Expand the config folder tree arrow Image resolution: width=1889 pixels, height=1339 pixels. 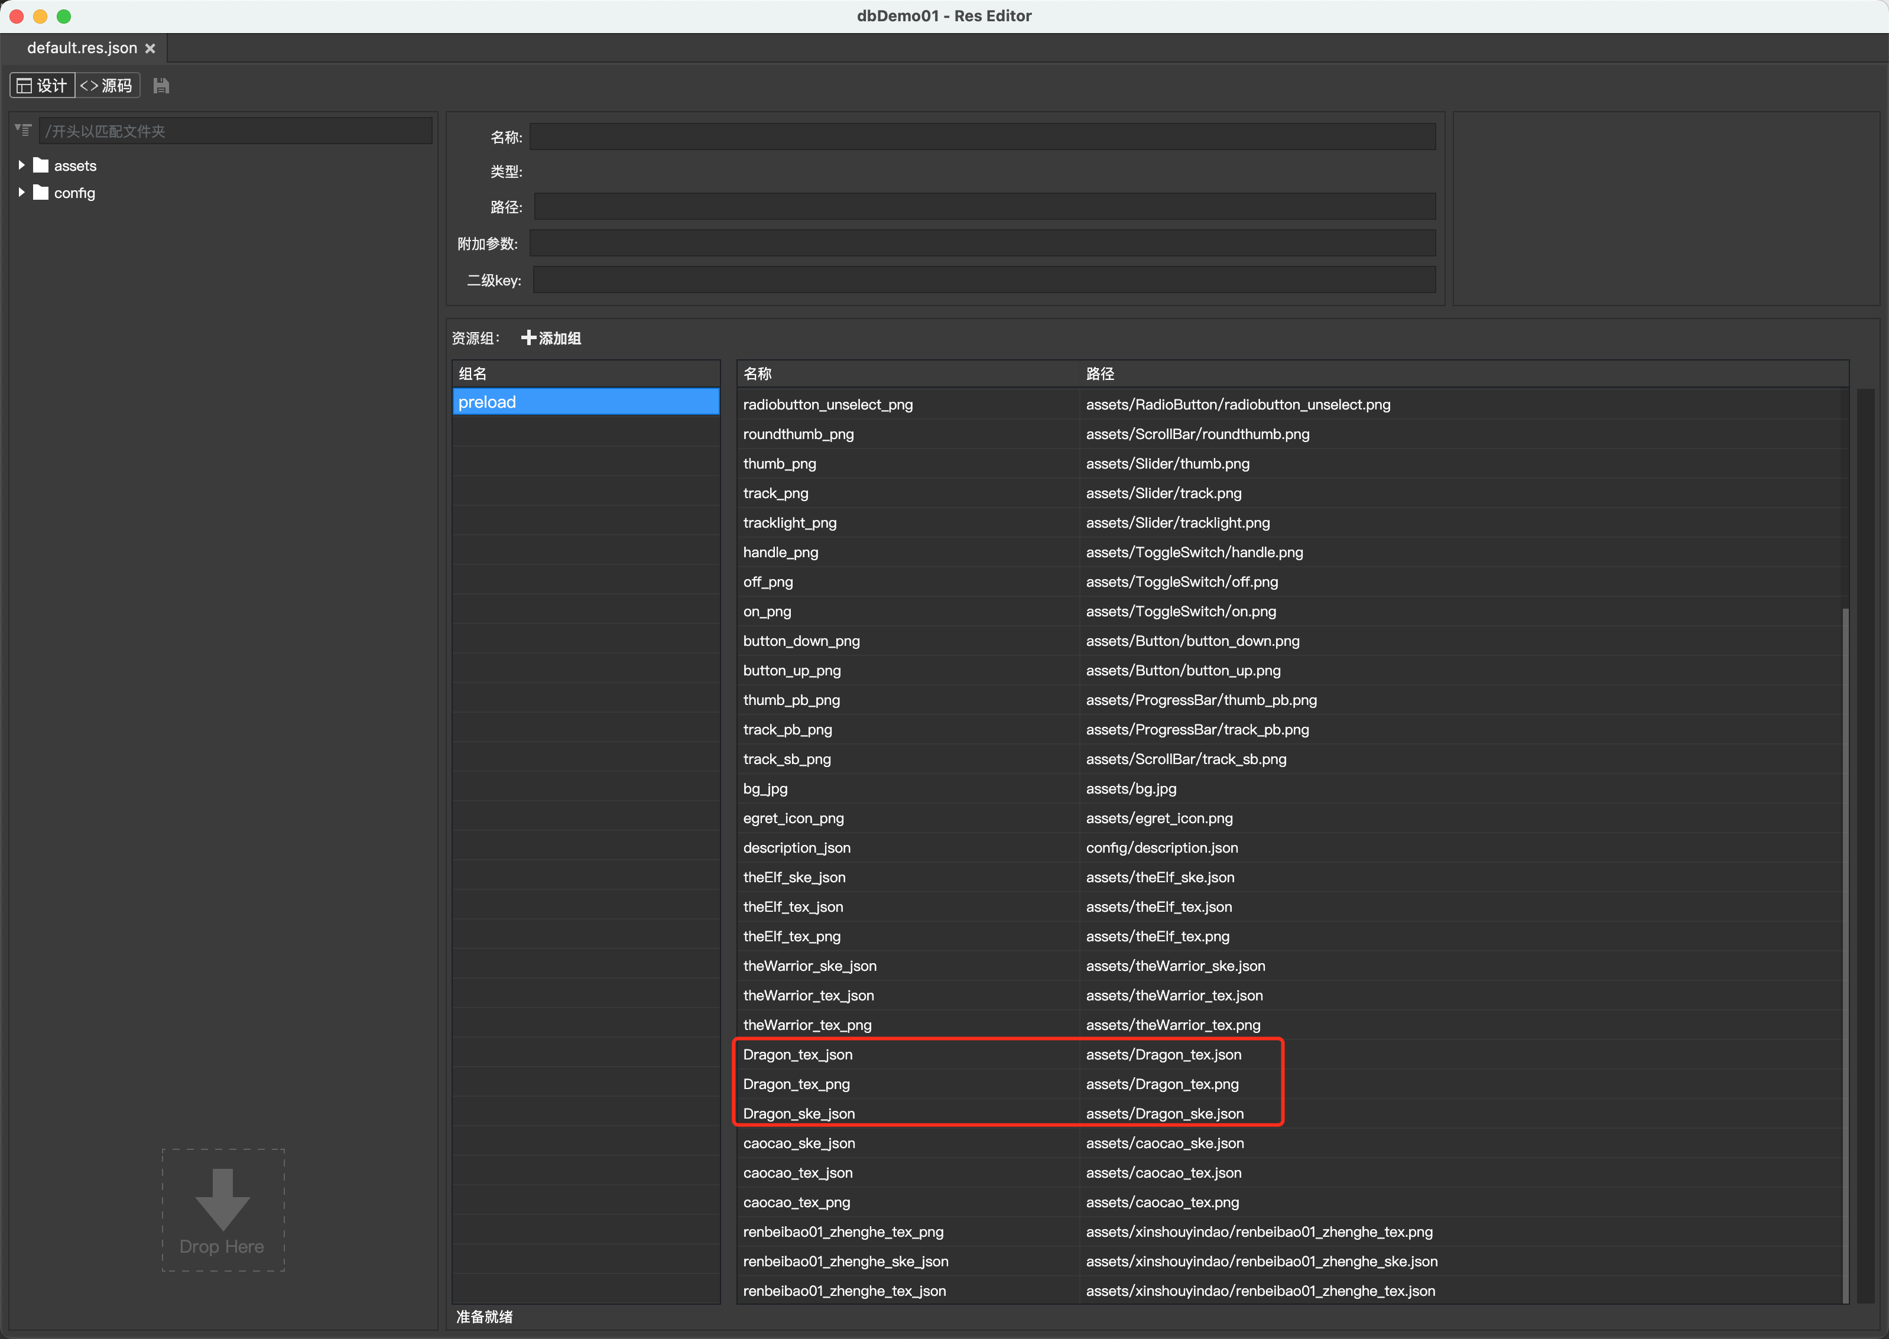(x=21, y=193)
